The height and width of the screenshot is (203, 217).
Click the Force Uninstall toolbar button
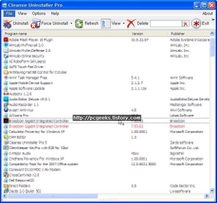click(x=50, y=23)
